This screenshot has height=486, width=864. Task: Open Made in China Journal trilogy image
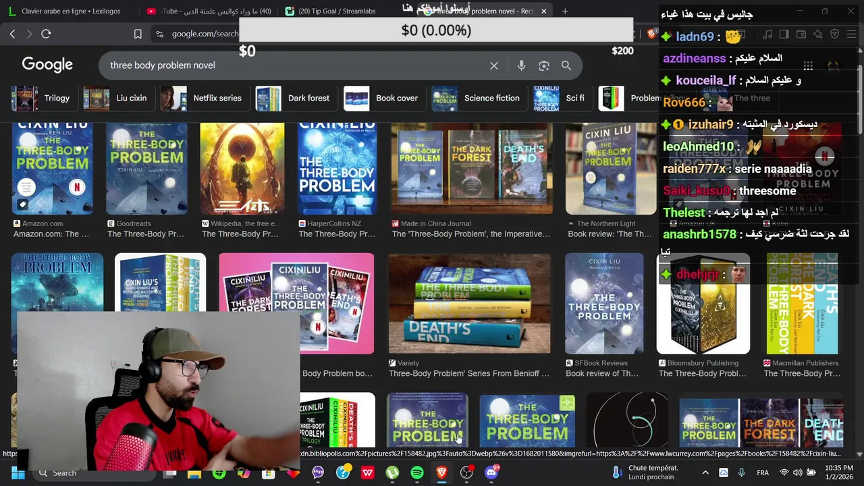click(x=472, y=168)
